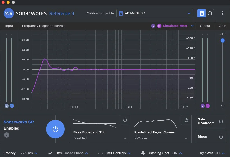
Task: Click the Sonarworks SR heading
Action: [x=19, y=122]
